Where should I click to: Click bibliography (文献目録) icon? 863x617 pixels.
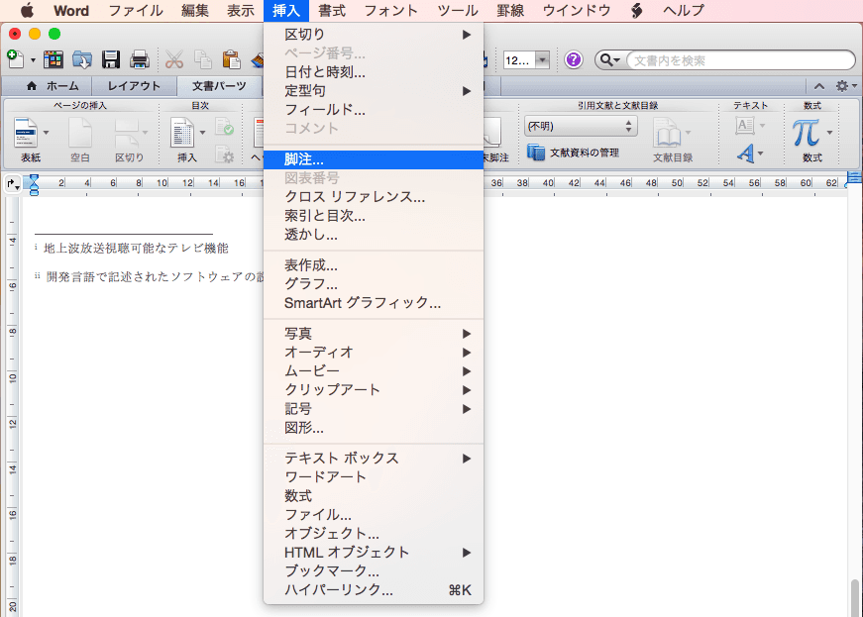[667, 133]
